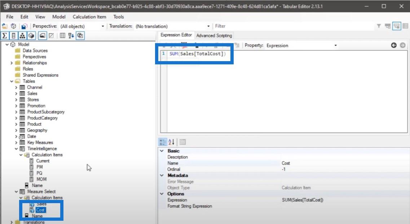This screenshot has width=410, height=224.
Task: Toggle the show columns button
Action: tap(14, 36)
